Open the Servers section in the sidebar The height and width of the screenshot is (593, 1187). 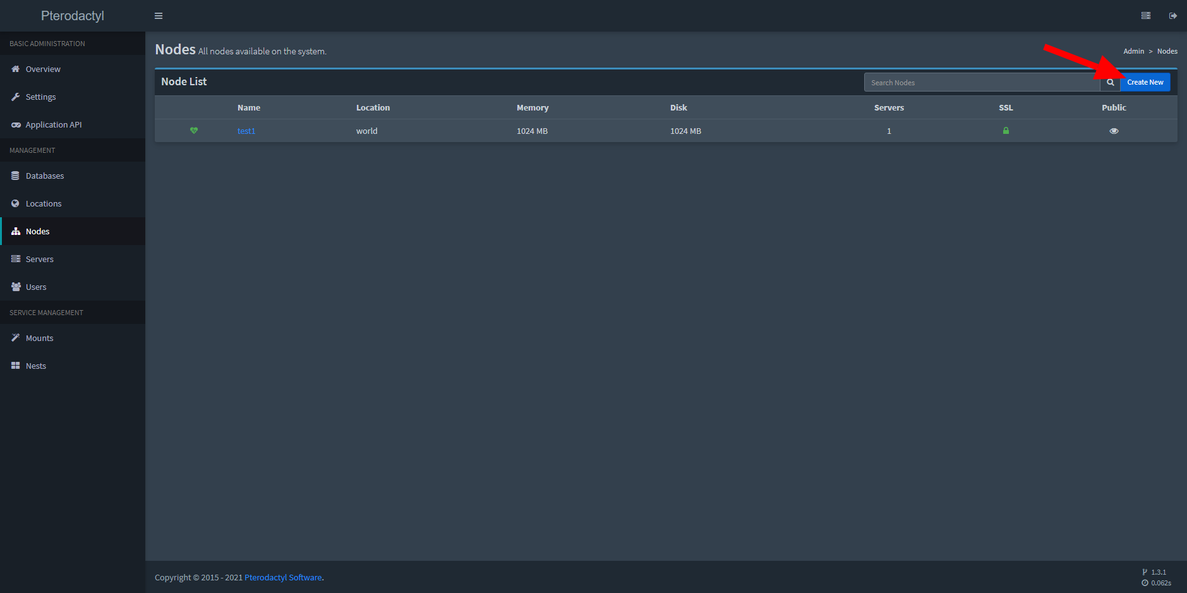[15, 259]
